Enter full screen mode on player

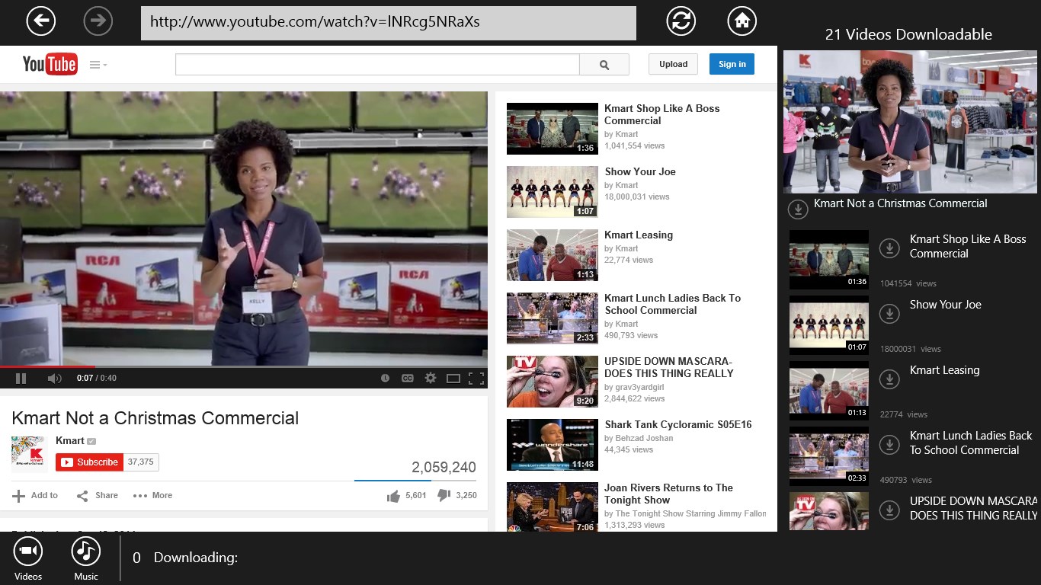pyautogui.click(x=476, y=378)
